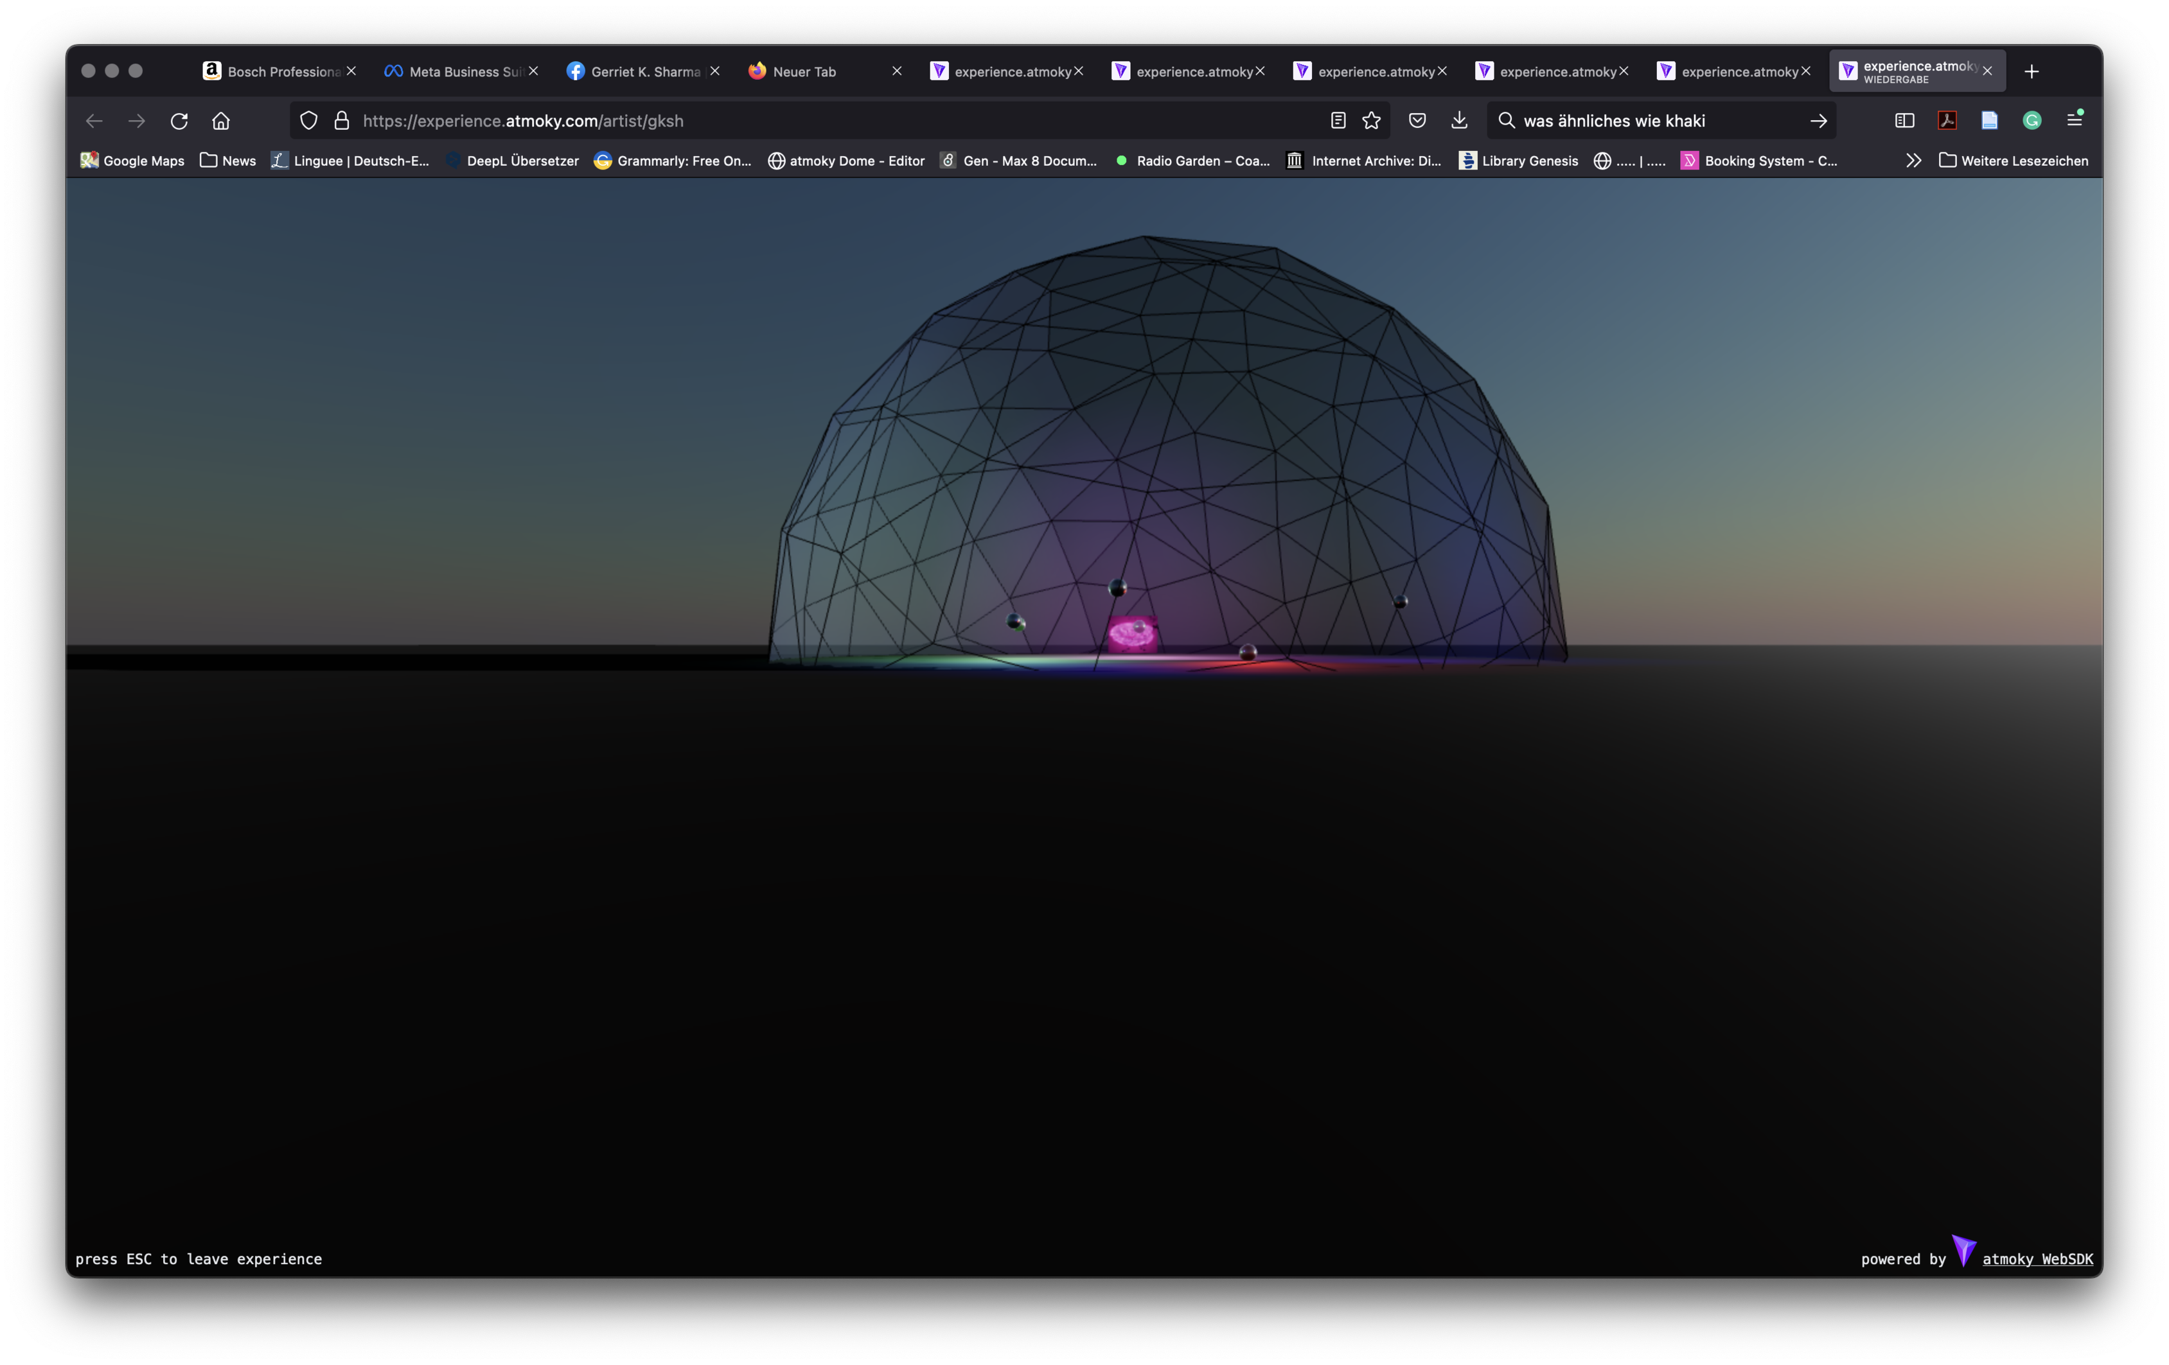Open the Grammarly extension icon

2031,121
